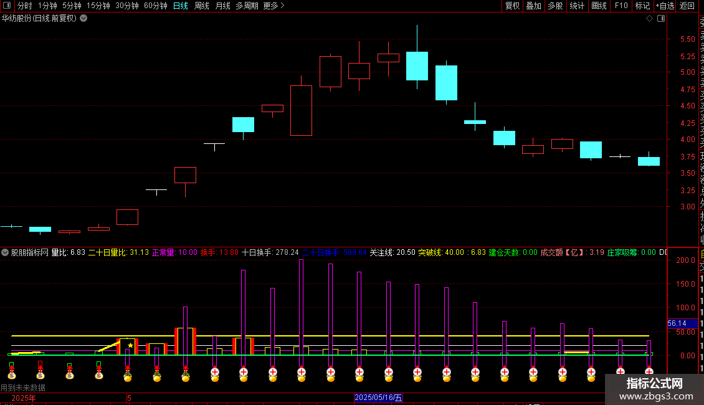
Task: Click the first money bag signal icon
Action: [12, 374]
